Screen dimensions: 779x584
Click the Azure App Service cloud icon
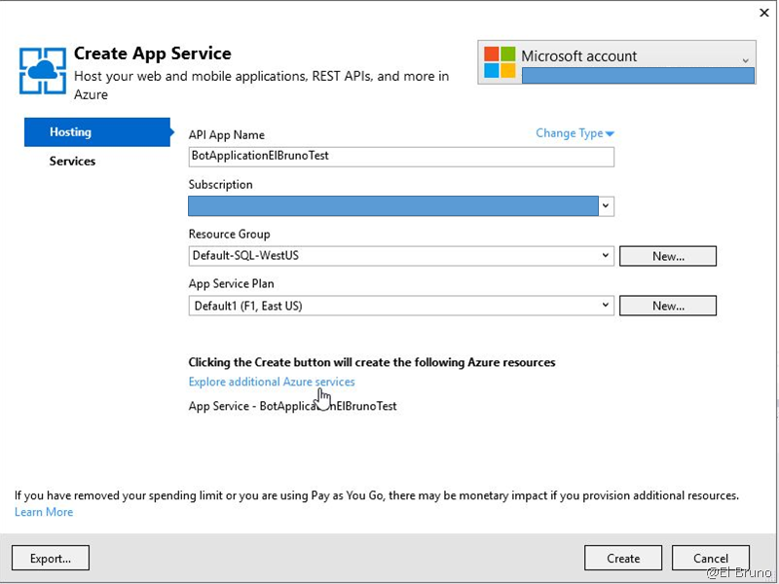click(43, 69)
